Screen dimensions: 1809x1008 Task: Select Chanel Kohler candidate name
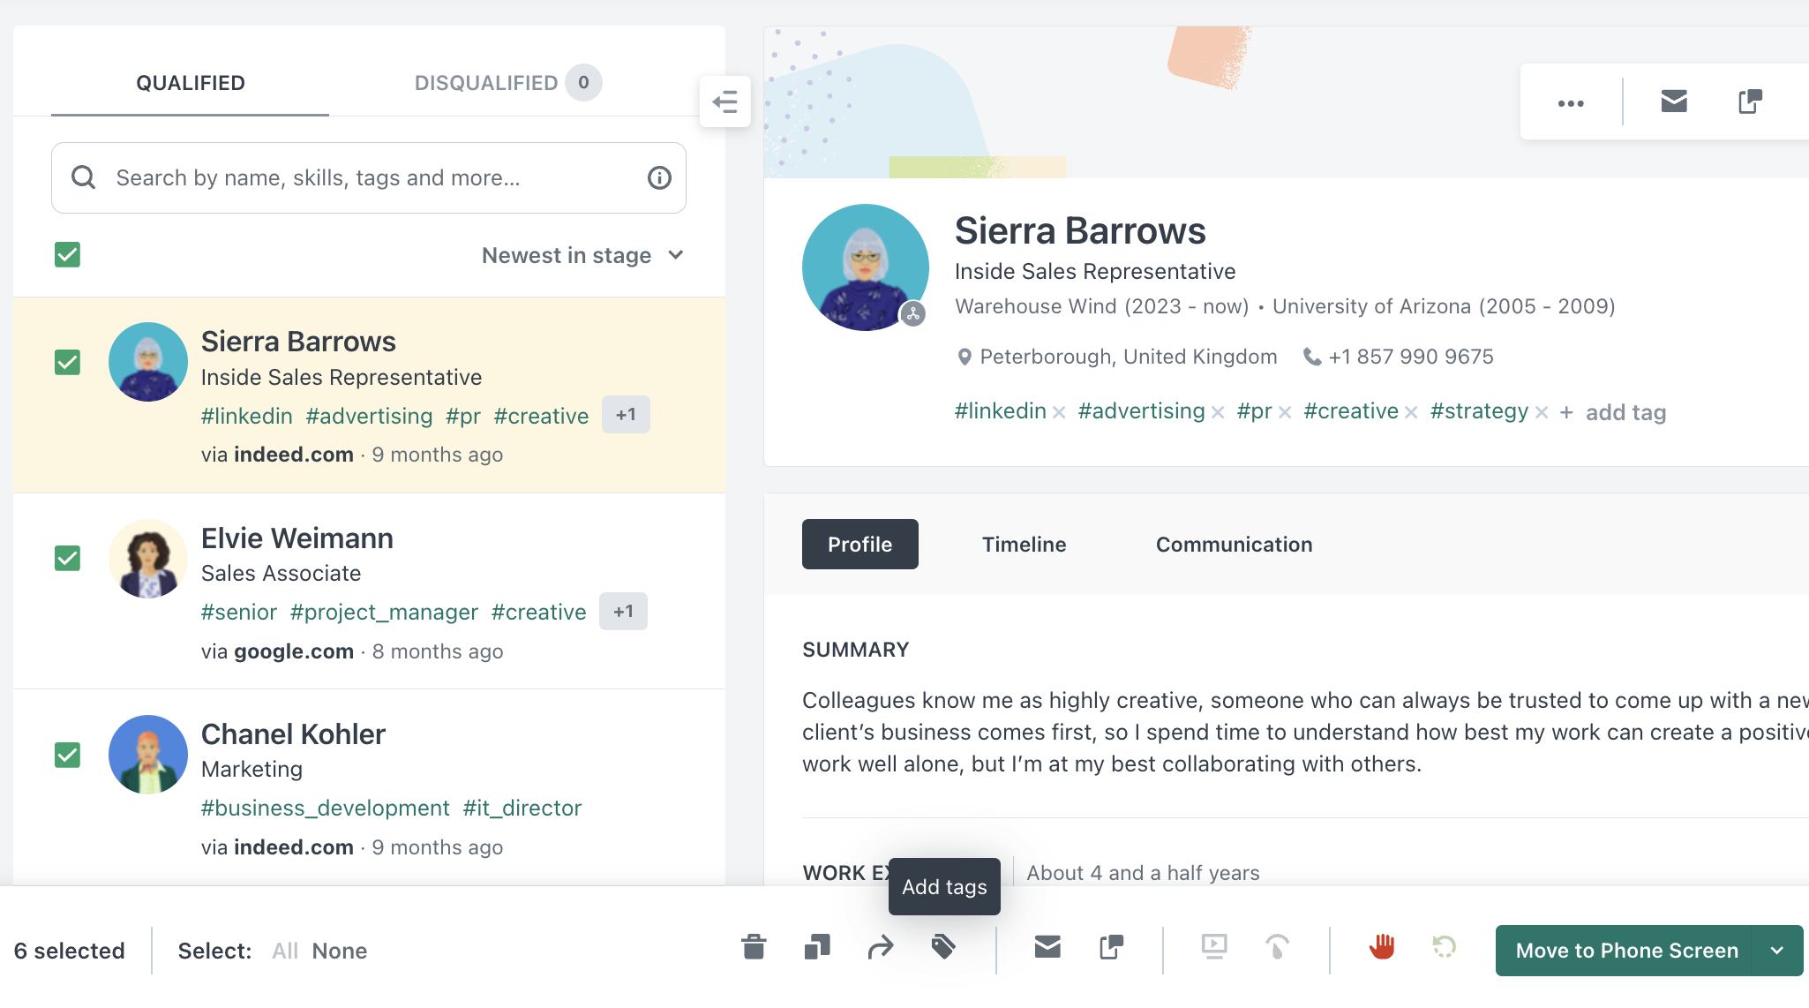point(293,733)
